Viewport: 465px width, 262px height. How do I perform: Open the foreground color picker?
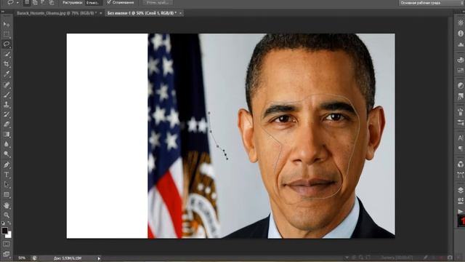[x=4, y=231]
